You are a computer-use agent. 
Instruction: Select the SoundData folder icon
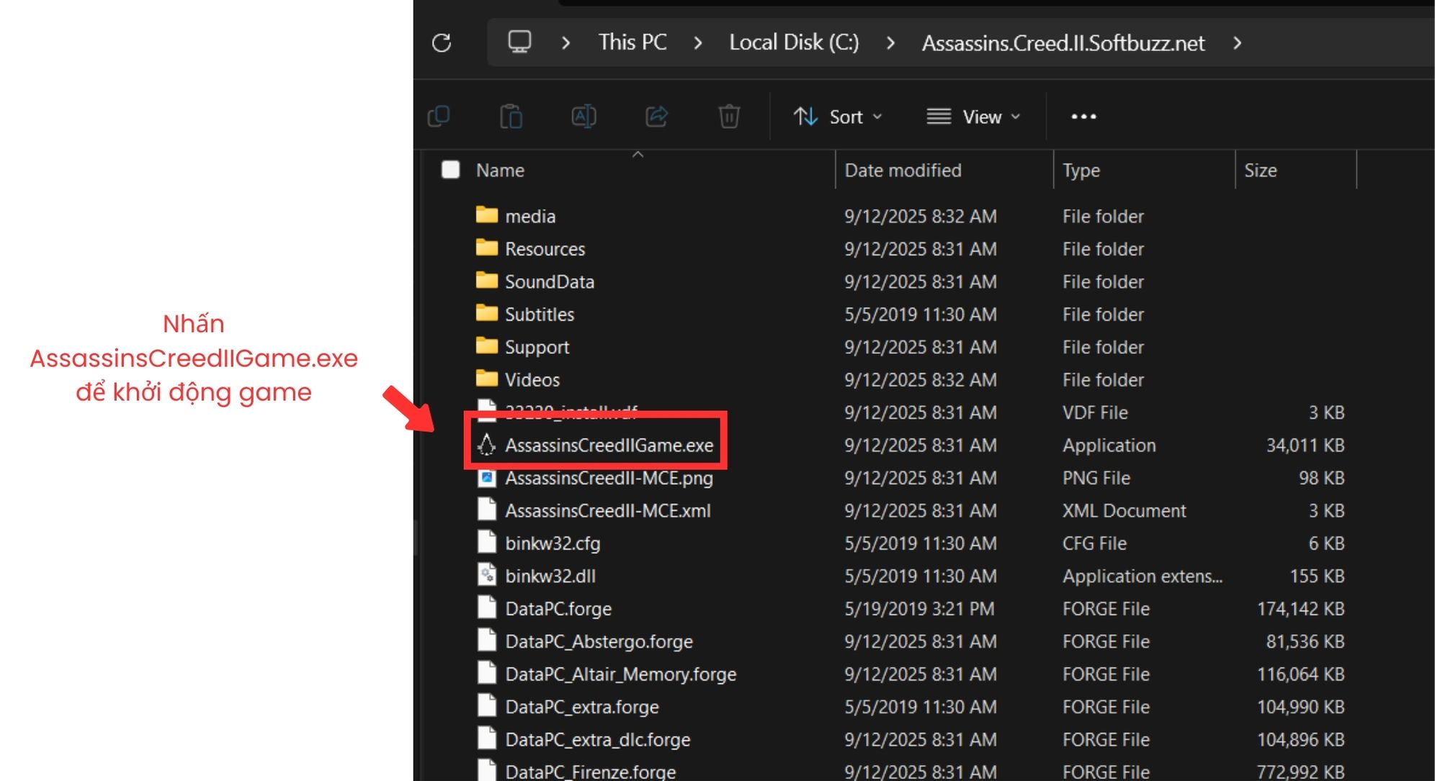(487, 281)
